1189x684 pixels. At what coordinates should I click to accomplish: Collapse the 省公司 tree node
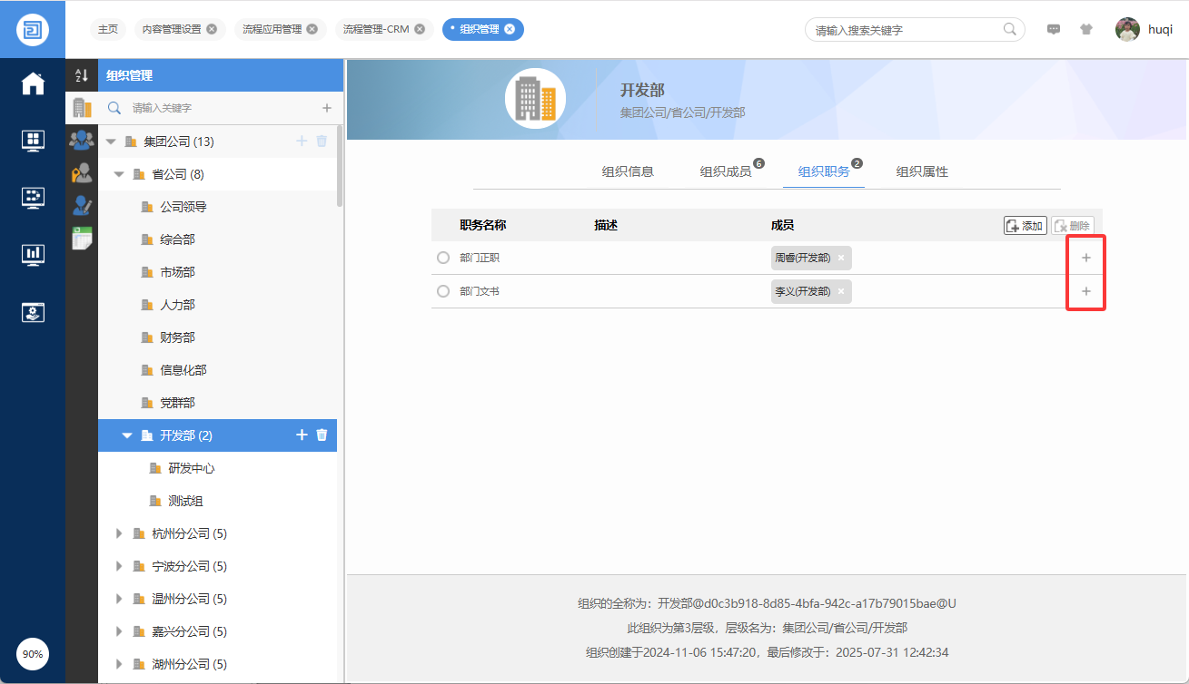tap(119, 174)
